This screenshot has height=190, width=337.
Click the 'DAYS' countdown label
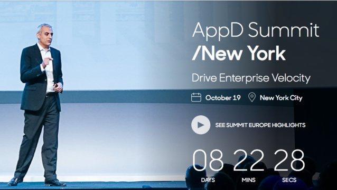coord(208,180)
